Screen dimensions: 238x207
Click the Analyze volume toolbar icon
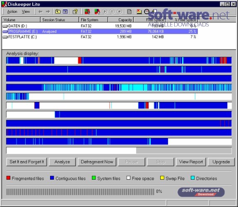(87, 12)
